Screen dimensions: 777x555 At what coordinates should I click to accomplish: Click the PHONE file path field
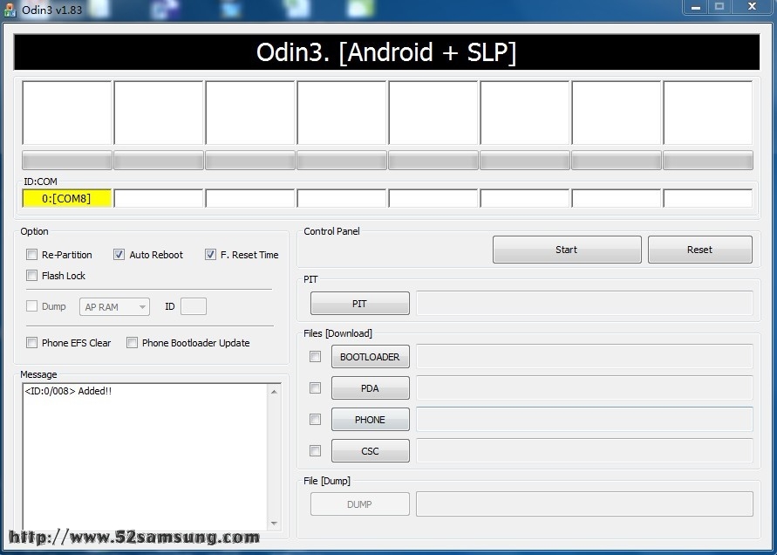tap(585, 420)
